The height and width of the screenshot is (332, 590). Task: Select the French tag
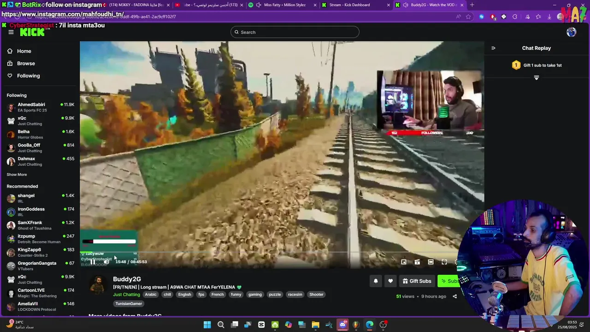tap(218, 295)
